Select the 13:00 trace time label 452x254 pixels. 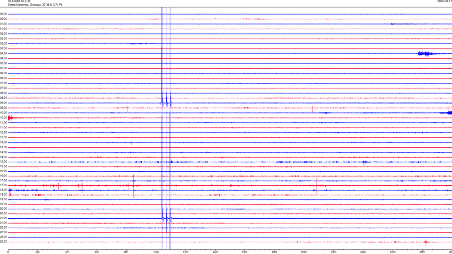pyautogui.click(x=3, y=142)
